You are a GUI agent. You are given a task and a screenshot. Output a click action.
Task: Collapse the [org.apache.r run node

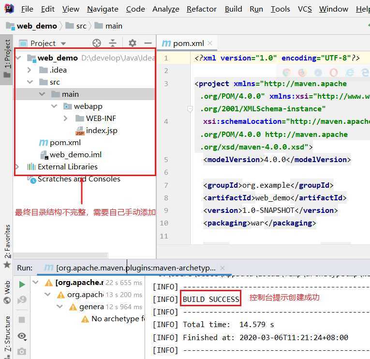pos(35,282)
